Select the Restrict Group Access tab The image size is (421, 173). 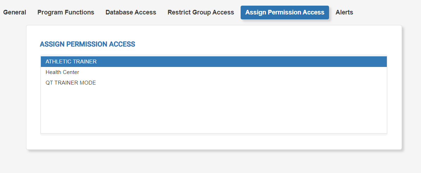pyautogui.click(x=201, y=12)
